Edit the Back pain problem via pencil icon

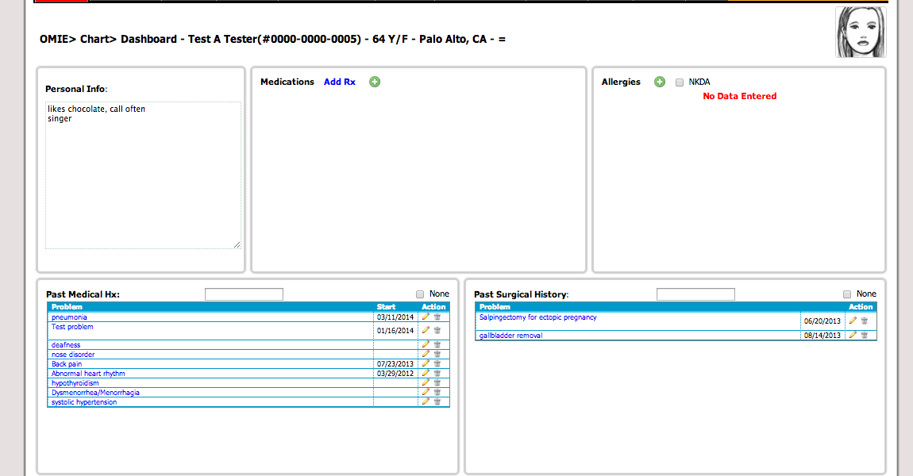pyautogui.click(x=426, y=363)
